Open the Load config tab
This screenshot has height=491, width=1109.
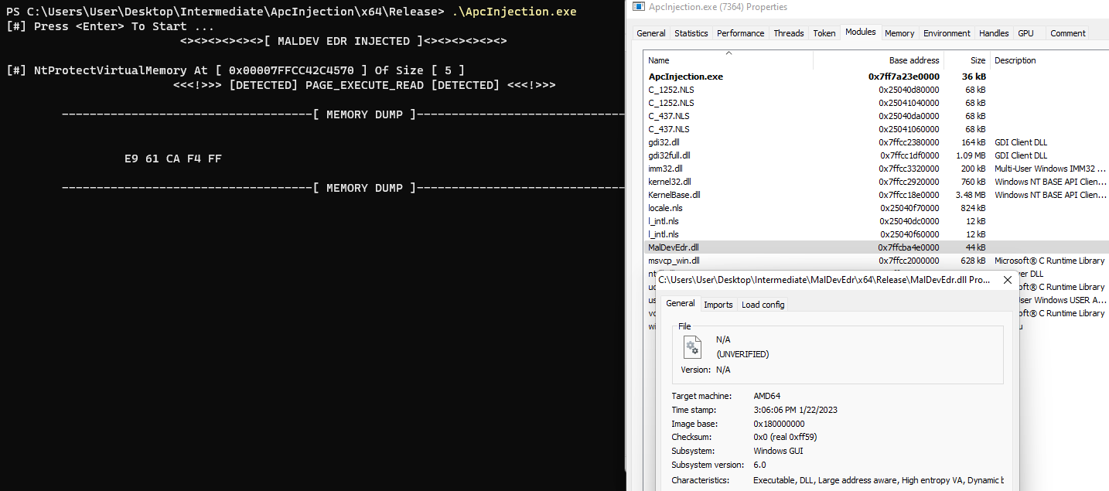point(763,305)
